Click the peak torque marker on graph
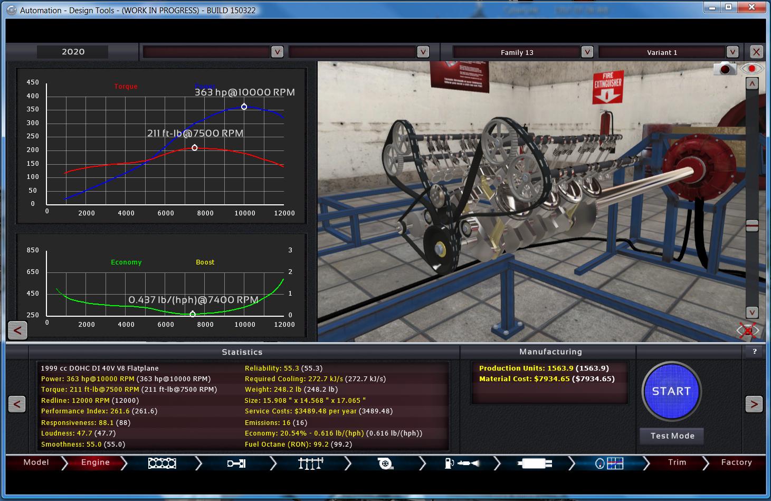 195,148
